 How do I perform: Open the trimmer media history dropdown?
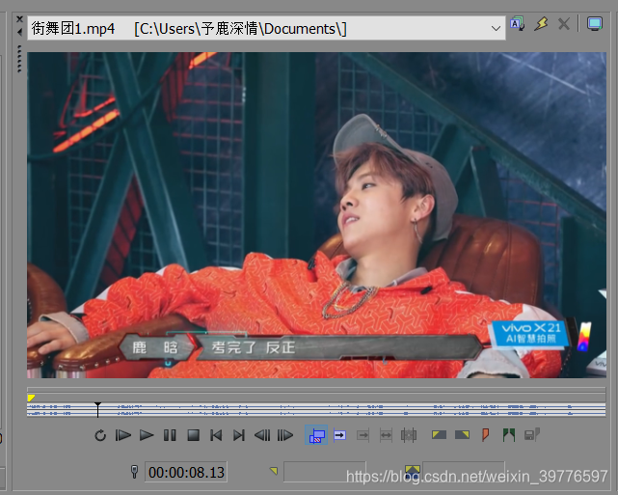496,28
